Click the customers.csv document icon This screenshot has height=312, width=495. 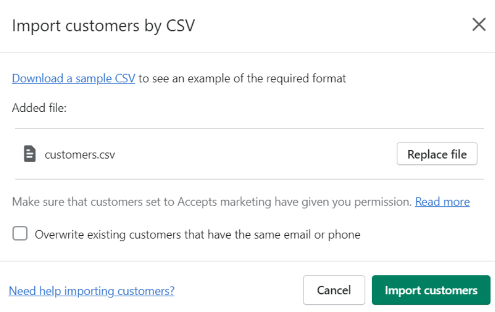tap(30, 154)
